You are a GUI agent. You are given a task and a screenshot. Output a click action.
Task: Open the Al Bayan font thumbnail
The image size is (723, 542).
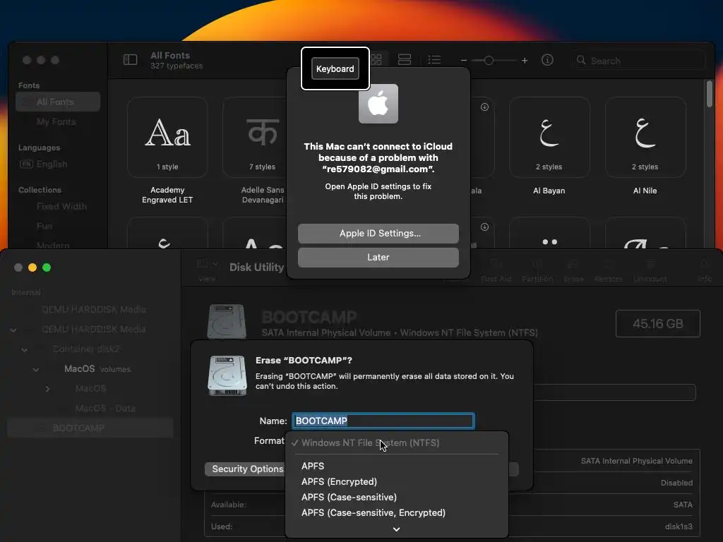click(x=549, y=137)
